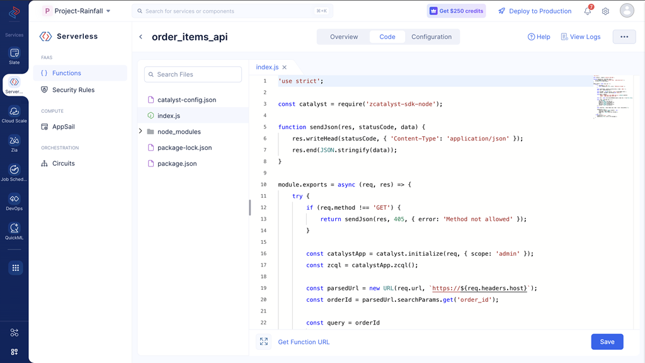Screen dimensions: 645x363
Task: Open the Job Scheduling service
Action: 14,173
